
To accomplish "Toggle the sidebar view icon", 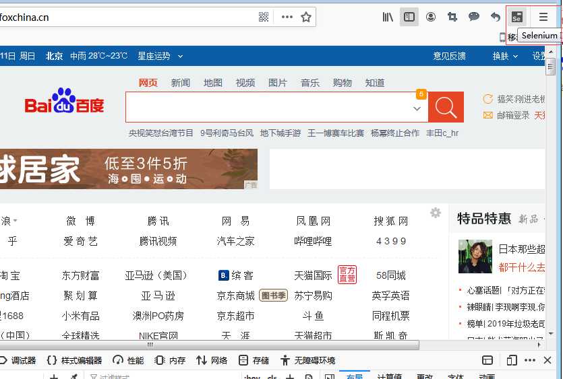I will [409, 17].
